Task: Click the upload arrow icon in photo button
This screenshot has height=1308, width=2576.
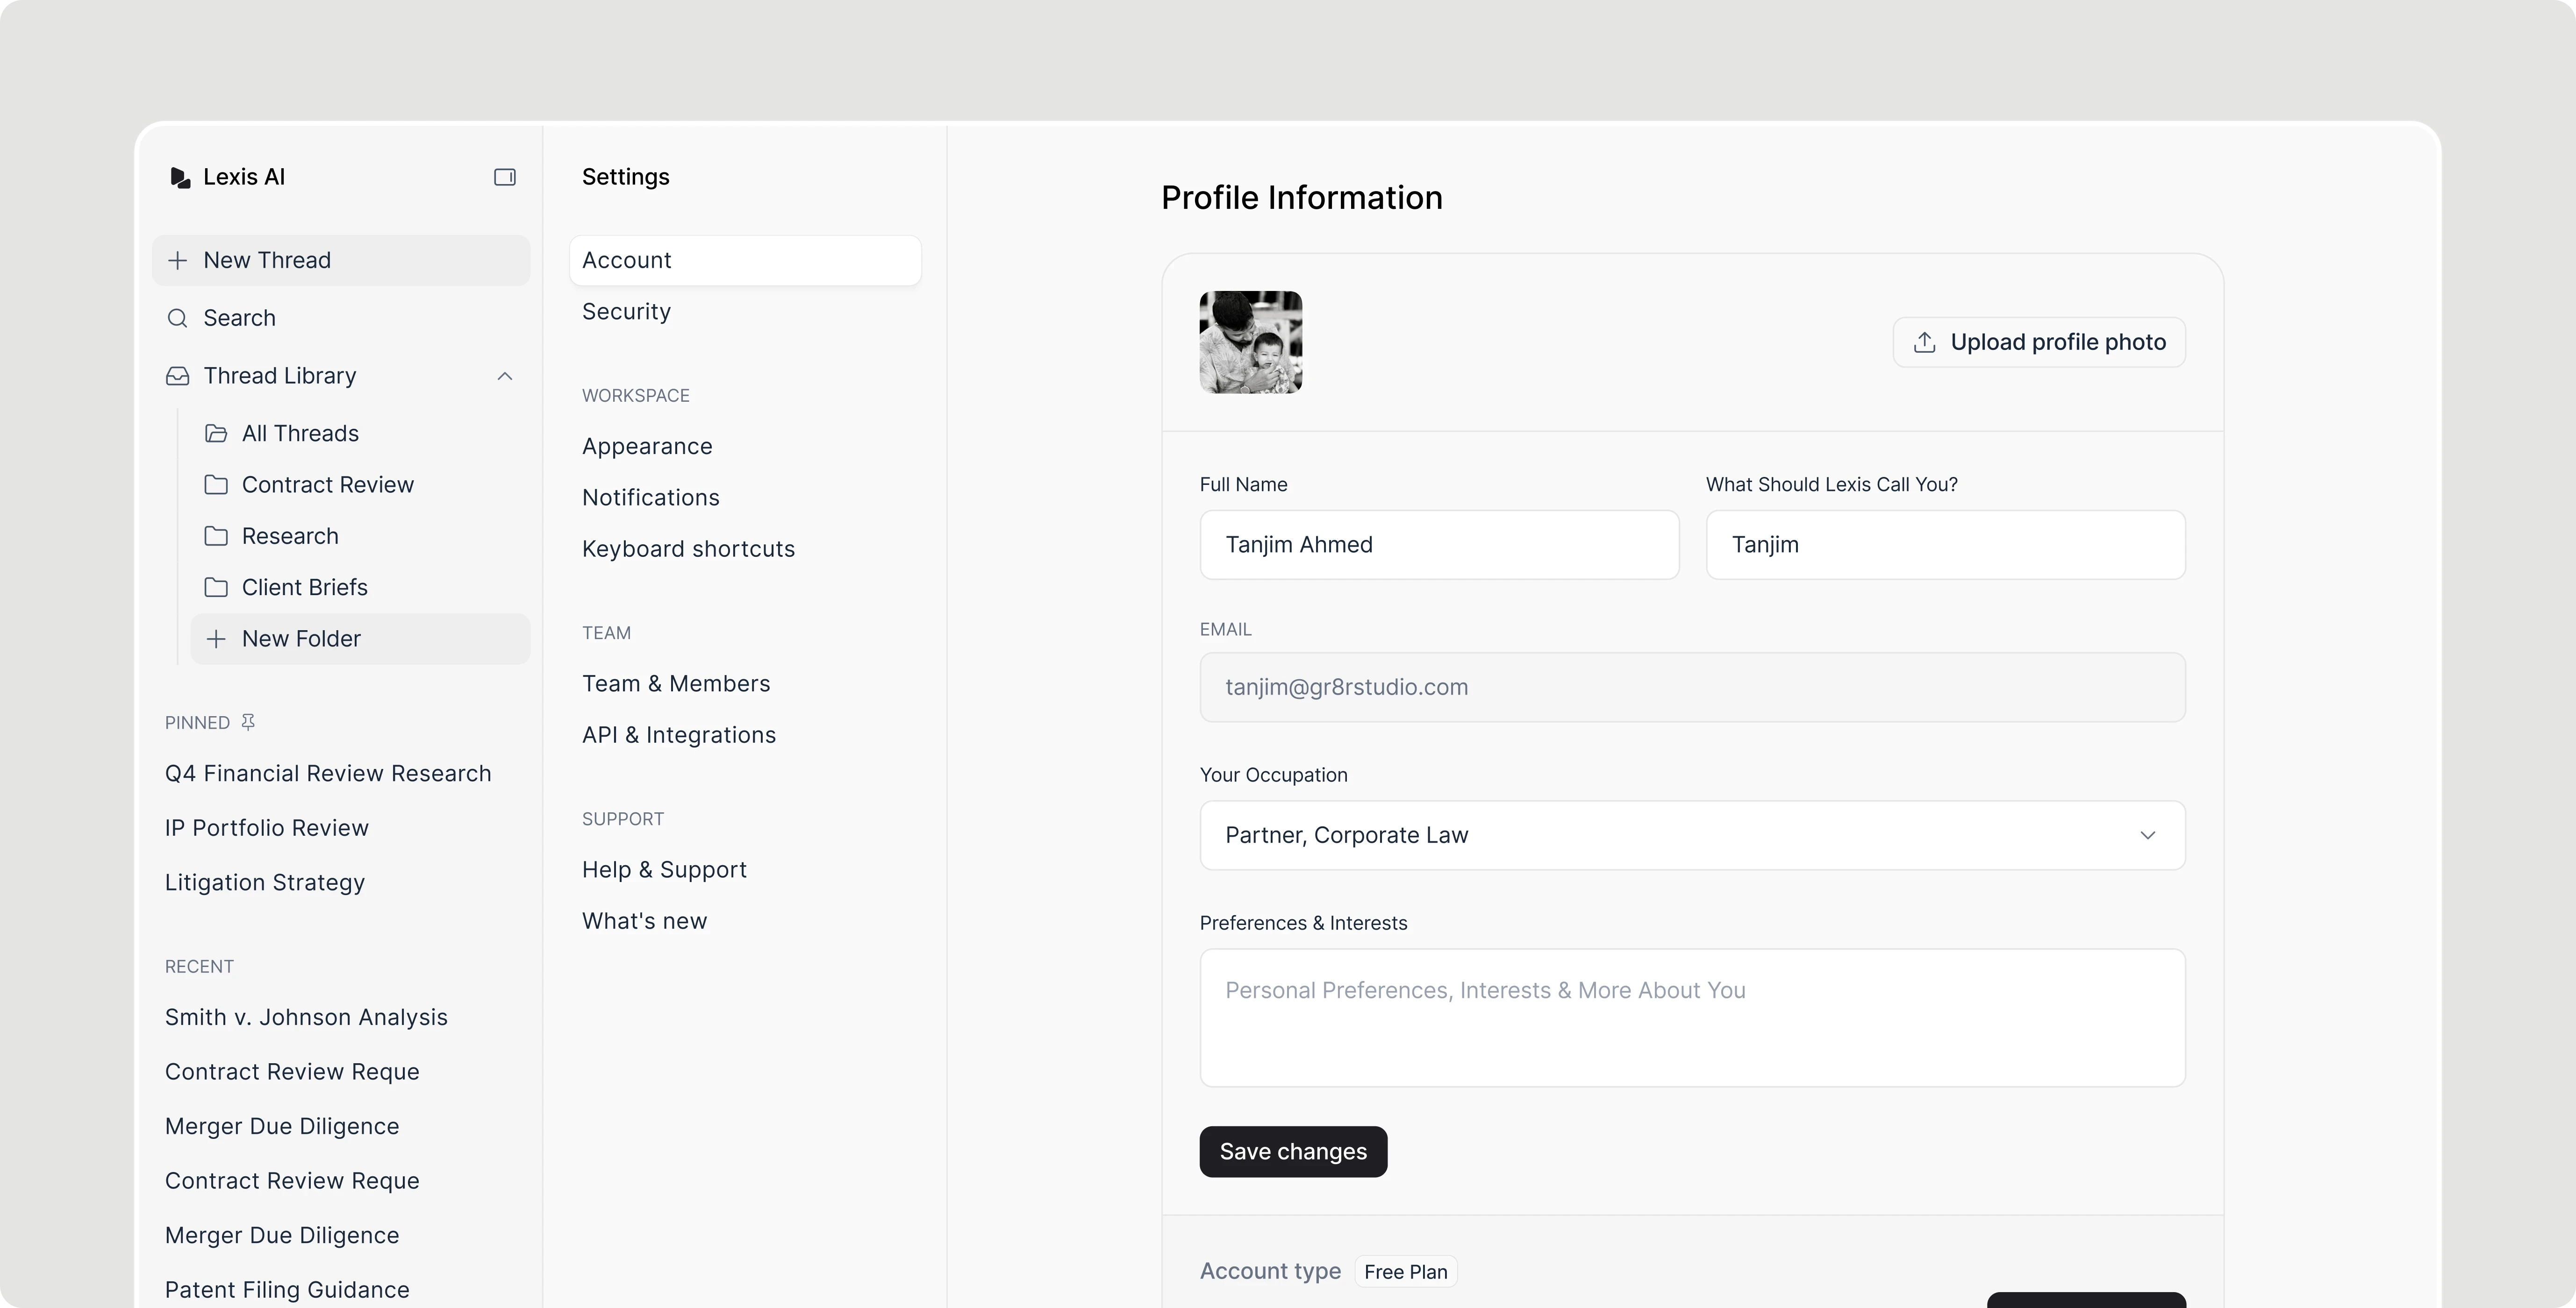Action: point(1925,343)
